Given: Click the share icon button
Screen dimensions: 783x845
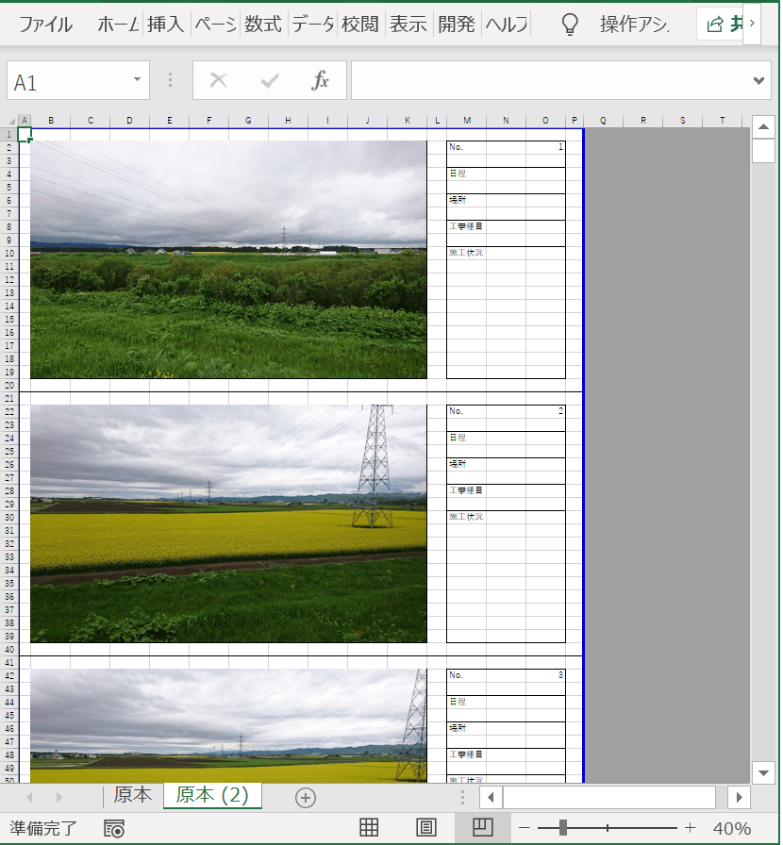Looking at the screenshot, I should pyautogui.click(x=717, y=25).
